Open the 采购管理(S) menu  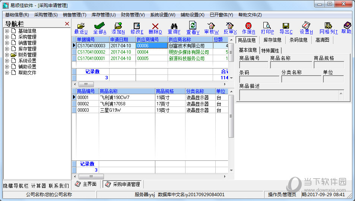tap(46, 15)
